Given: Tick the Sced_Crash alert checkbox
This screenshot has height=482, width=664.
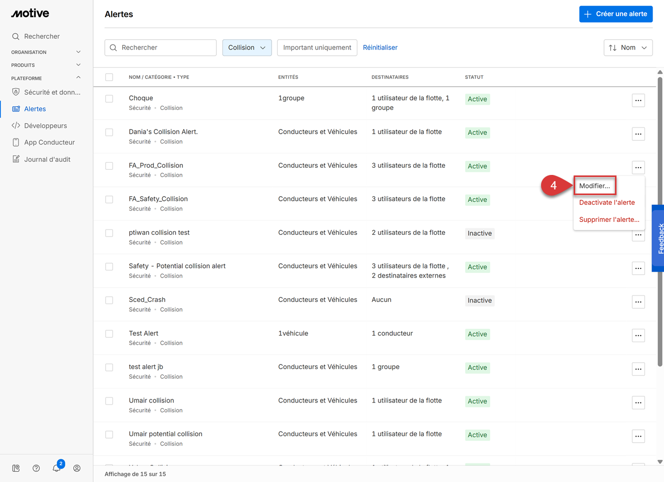Looking at the screenshot, I should tap(109, 300).
